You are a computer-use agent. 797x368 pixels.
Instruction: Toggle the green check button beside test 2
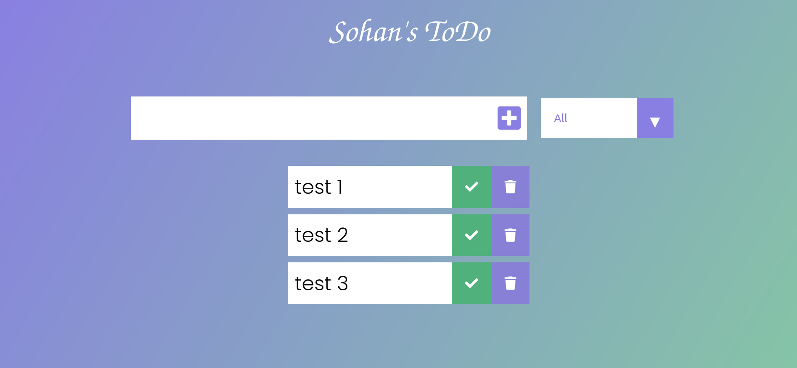pos(471,235)
